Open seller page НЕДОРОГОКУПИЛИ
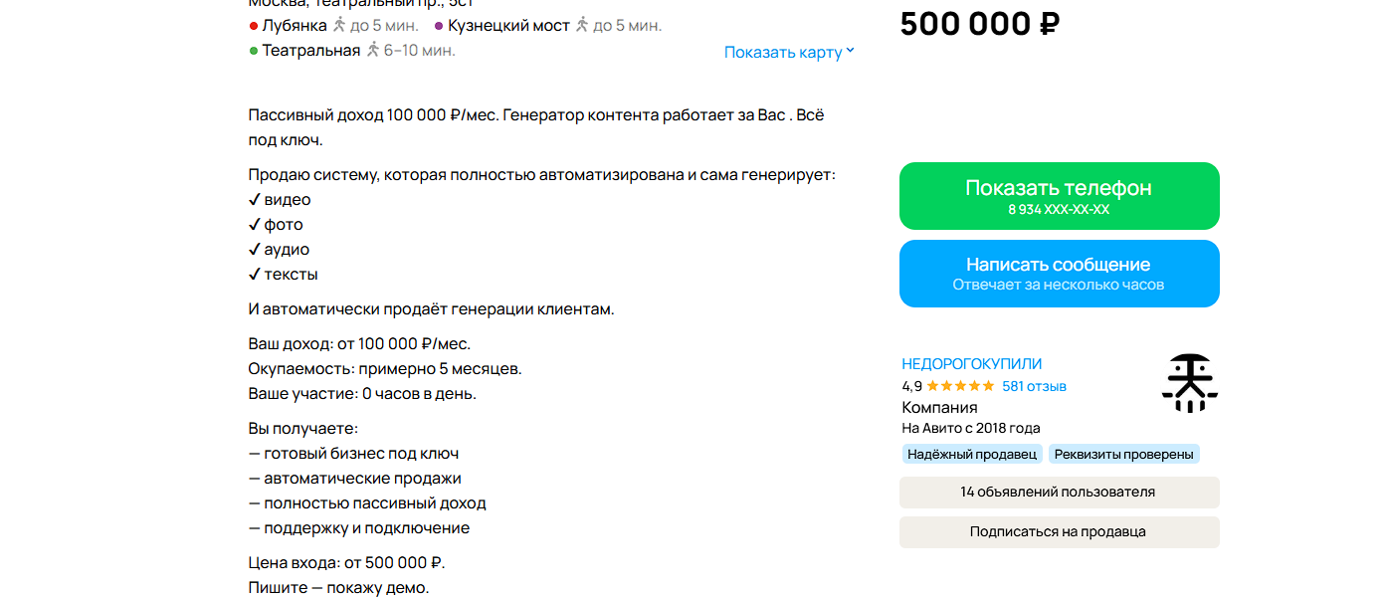Image resolution: width=1387 pixels, height=597 pixels. point(971,364)
